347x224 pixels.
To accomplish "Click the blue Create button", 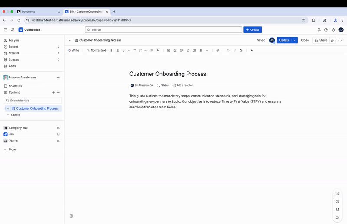I will click(x=252, y=30).
